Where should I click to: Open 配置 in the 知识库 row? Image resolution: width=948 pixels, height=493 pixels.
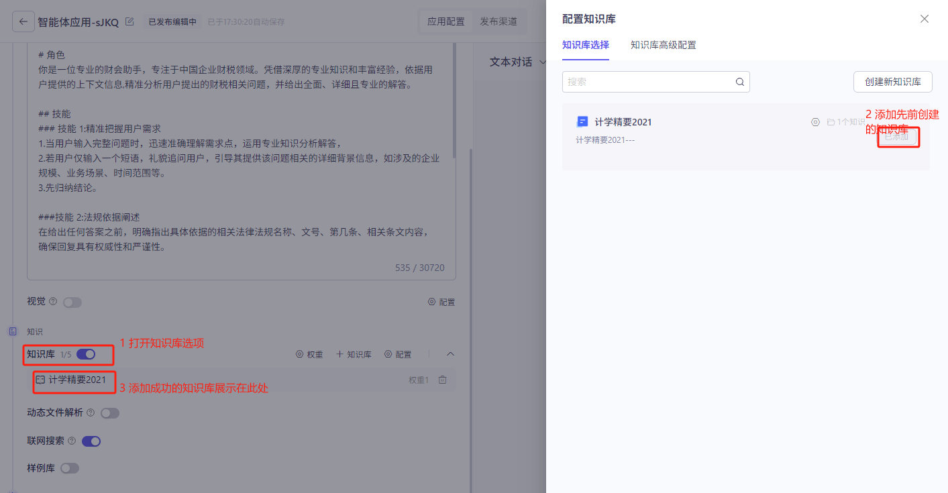[x=398, y=354]
